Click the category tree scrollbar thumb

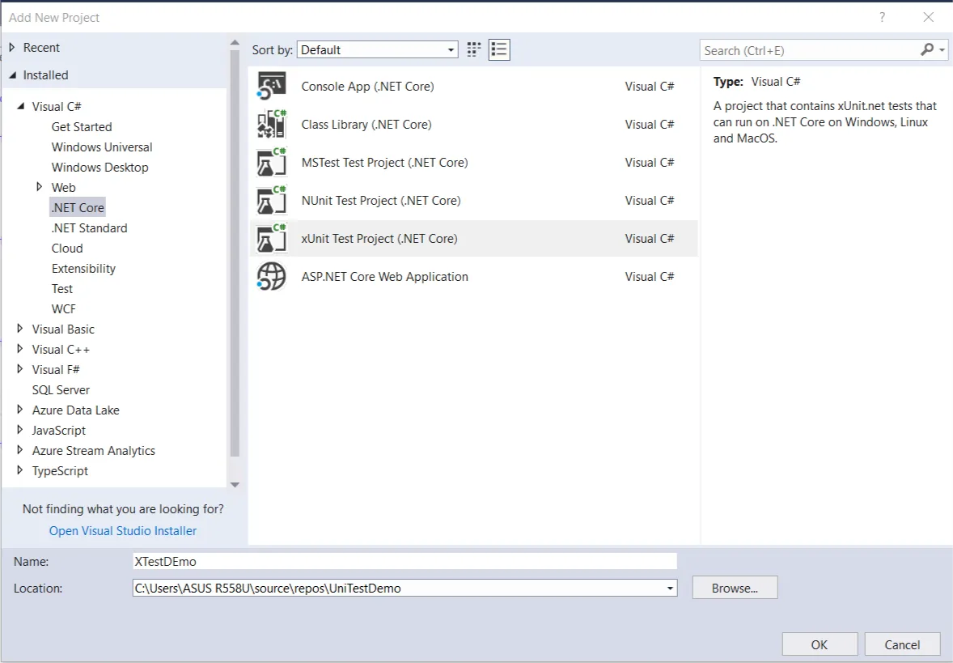[x=235, y=253]
